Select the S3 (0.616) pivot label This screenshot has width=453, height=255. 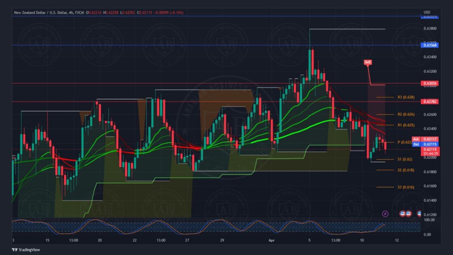coord(406,187)
